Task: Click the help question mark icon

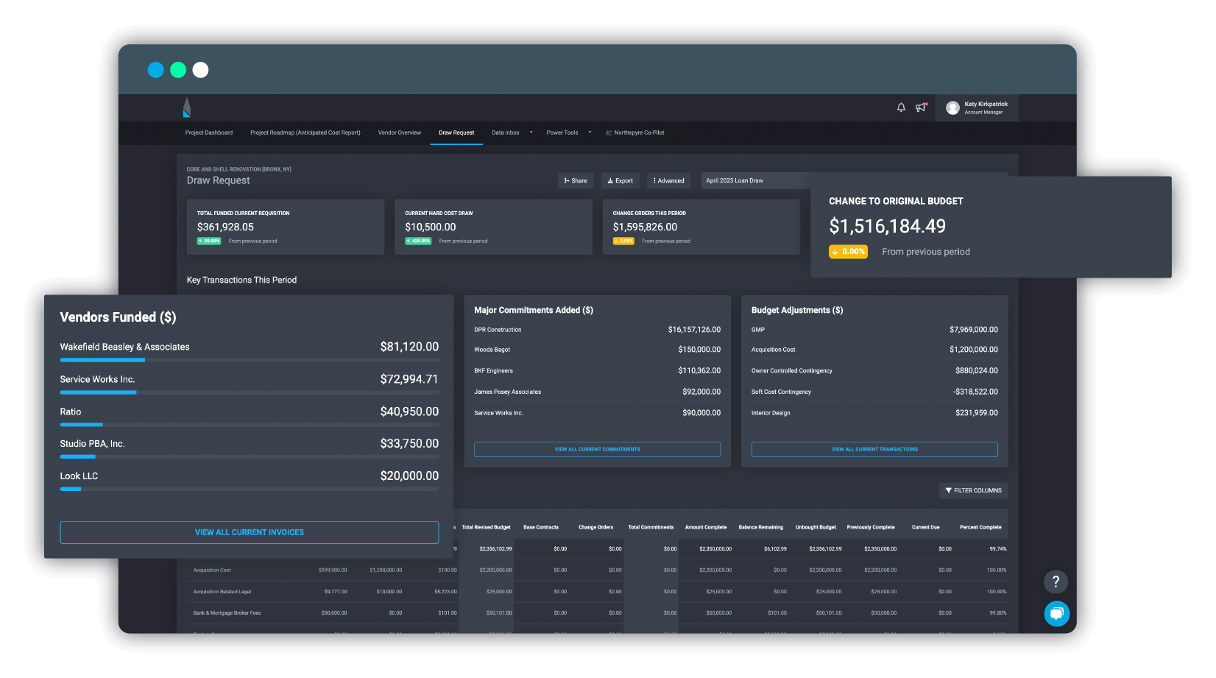Action: coord(1056,582)
